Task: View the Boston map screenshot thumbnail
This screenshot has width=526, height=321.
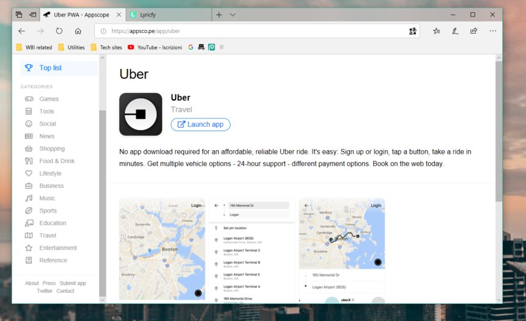Action: pyautogui.click(x=162, y=249)
